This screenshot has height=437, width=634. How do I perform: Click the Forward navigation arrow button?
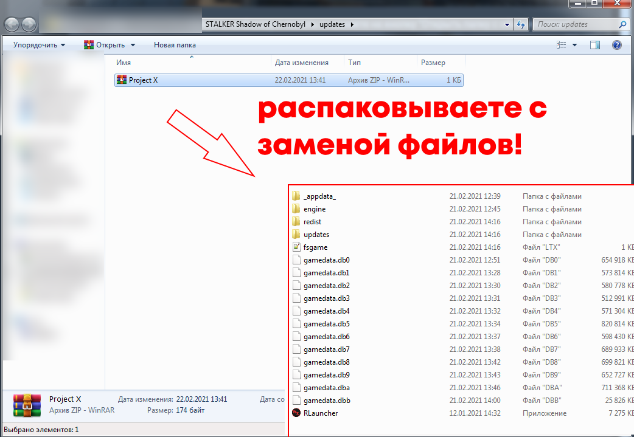(x=29, y=24)
